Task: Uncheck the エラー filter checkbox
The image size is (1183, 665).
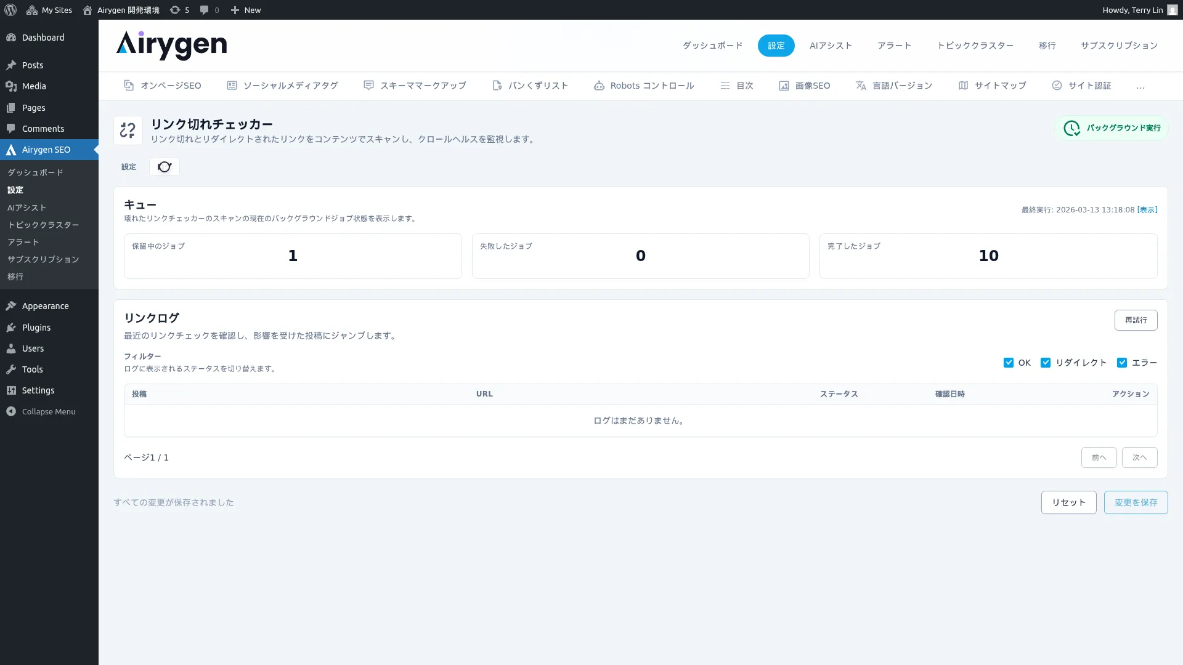Action: [1122, 363]
